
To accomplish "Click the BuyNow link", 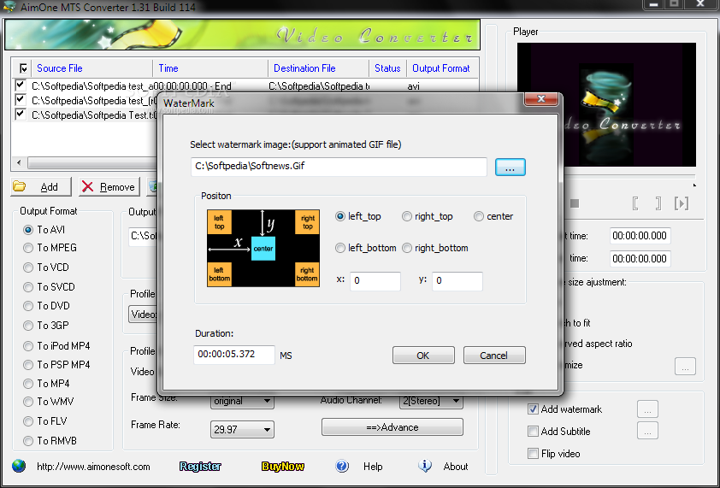I will click(283, 467).
